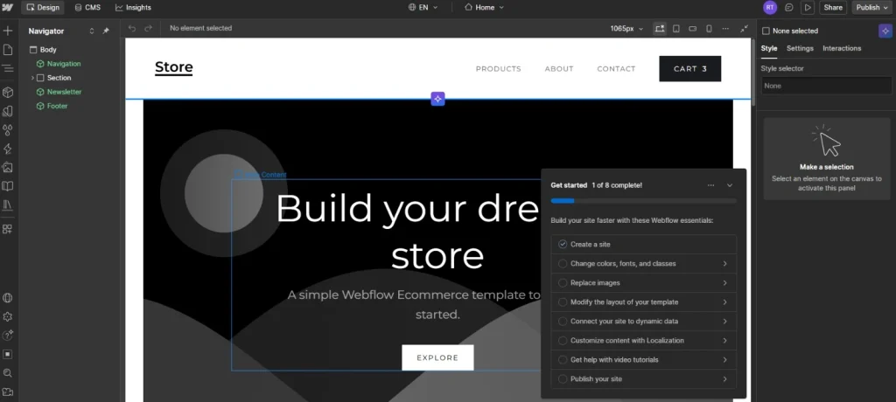Image resolution: width=896 pixels, height=402 pixels.
Task: Open the comments speech bubble icon
Action: tap(789, 7)
